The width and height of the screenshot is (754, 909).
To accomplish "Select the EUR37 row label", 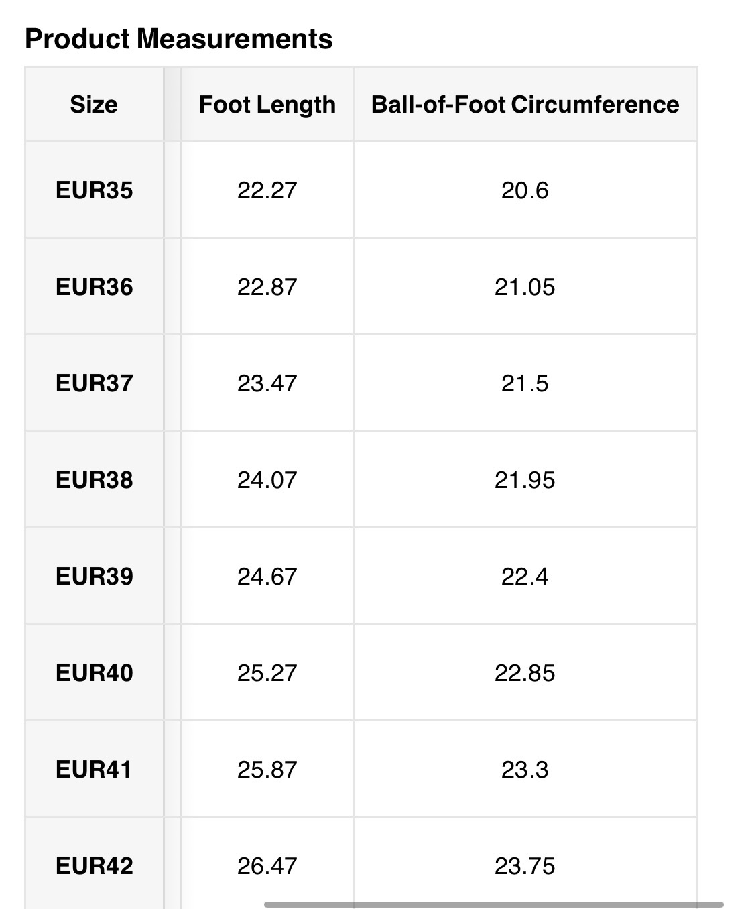I will pos(94,383).
